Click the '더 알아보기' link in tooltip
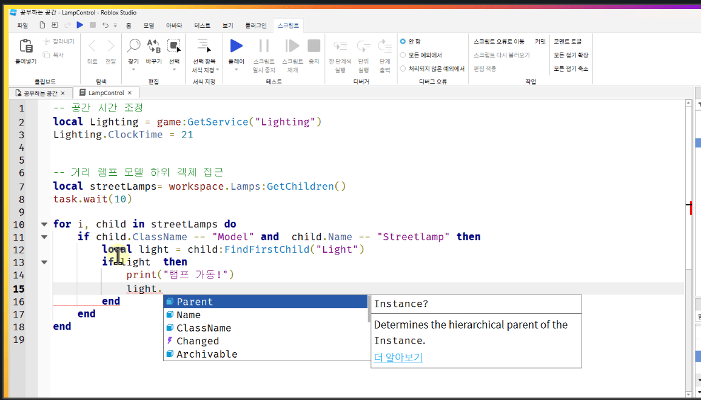This screenshot has height=400, width=701. coord(398,358)
